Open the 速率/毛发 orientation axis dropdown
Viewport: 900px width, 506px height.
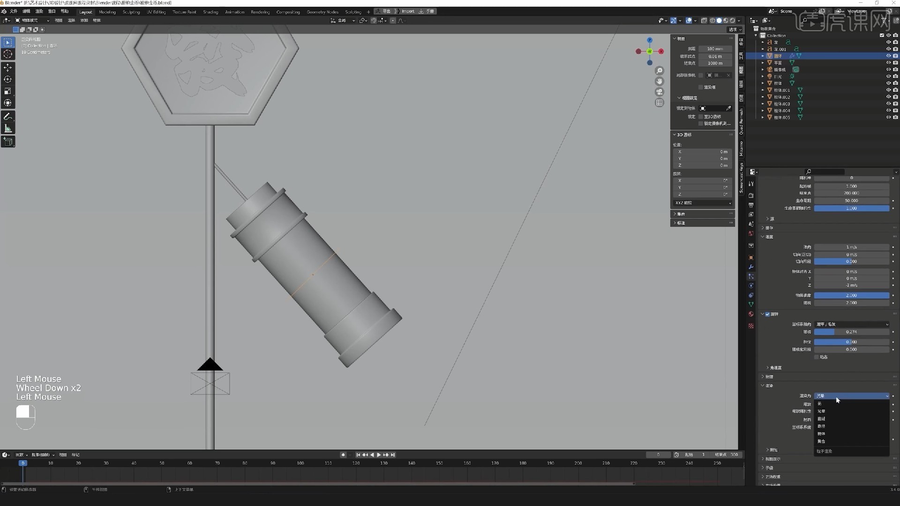851,324
